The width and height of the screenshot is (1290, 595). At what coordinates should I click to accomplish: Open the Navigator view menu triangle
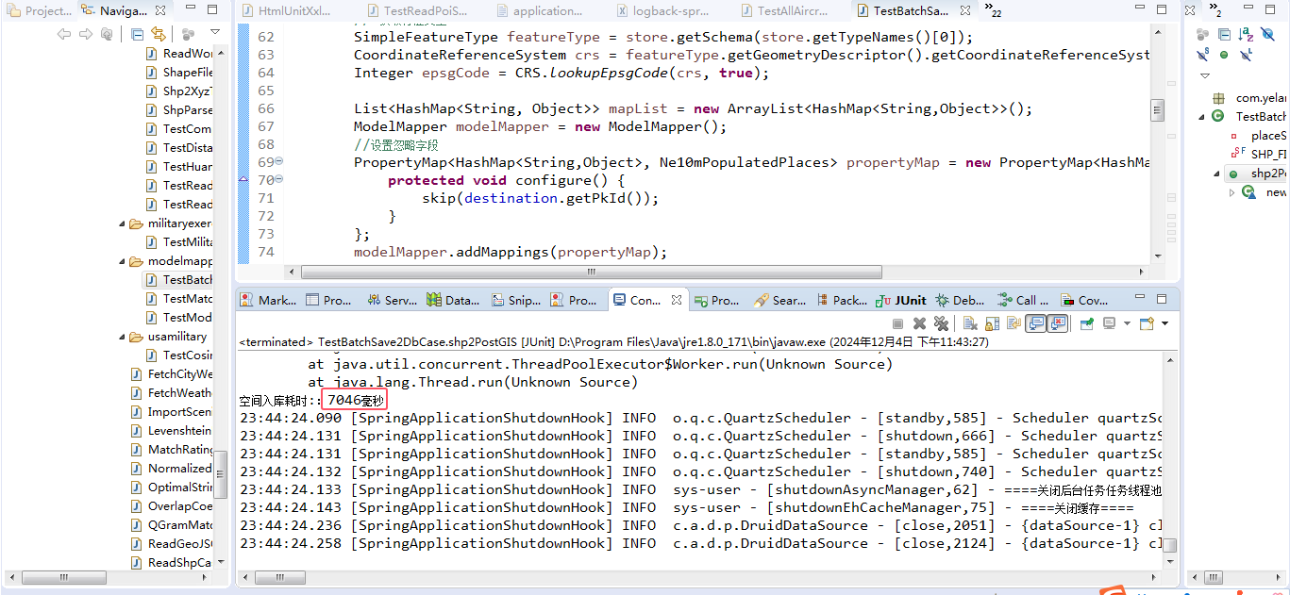tap(215, 33)
